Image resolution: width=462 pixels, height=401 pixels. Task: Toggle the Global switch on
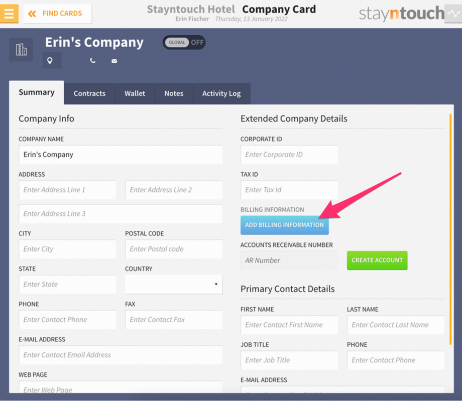pos(184,42)
